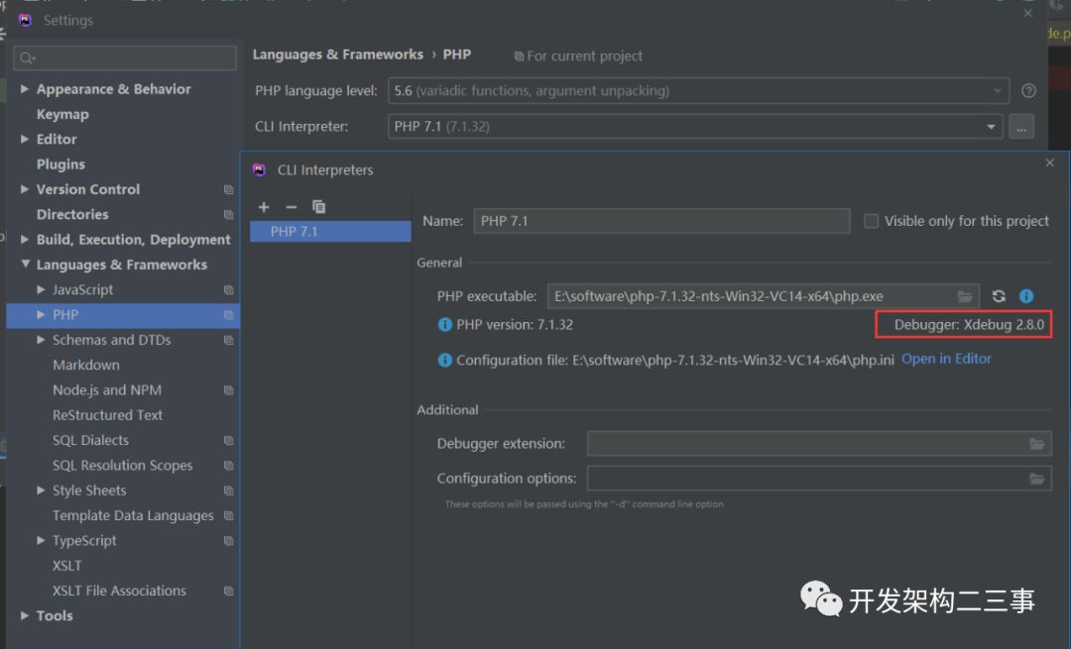This screenshot has height=649, width=1071.
Task: Expand Version Control section
Action: pos(25,189)
